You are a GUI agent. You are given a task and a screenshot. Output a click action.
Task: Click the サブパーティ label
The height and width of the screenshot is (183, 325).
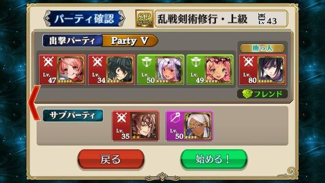(73, 116)
